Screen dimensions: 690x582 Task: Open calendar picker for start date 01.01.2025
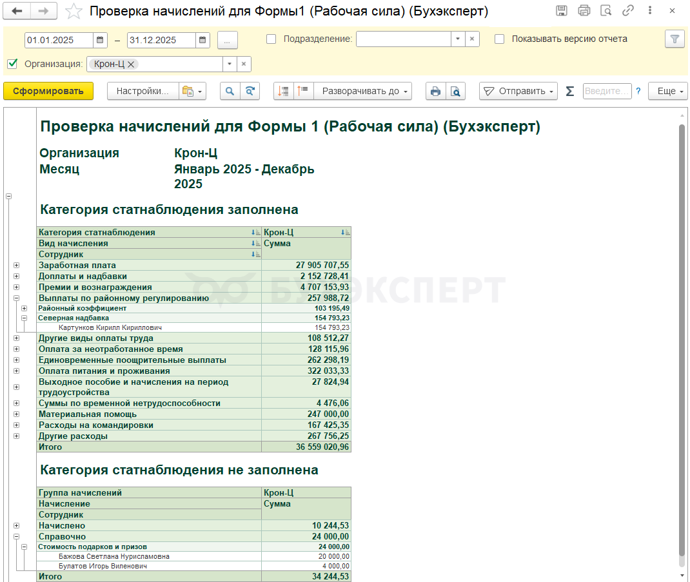[x=101, y=40]
